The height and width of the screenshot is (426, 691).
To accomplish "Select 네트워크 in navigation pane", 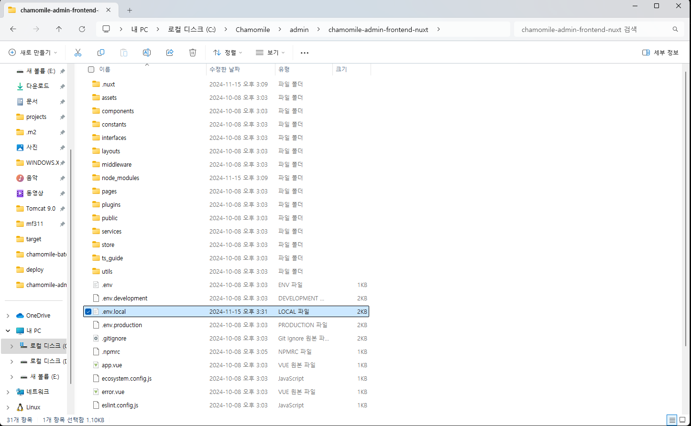I will tap(37, 392).
